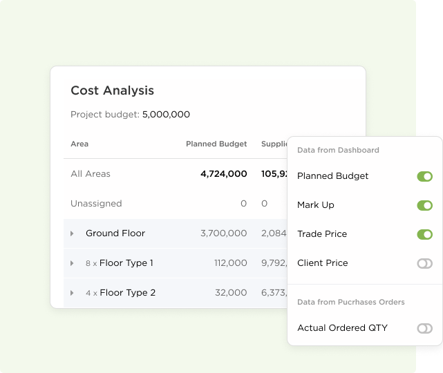Turn on Actual Ordered QTY switch
The image size is (443, 373).
[x=424, y=328]
